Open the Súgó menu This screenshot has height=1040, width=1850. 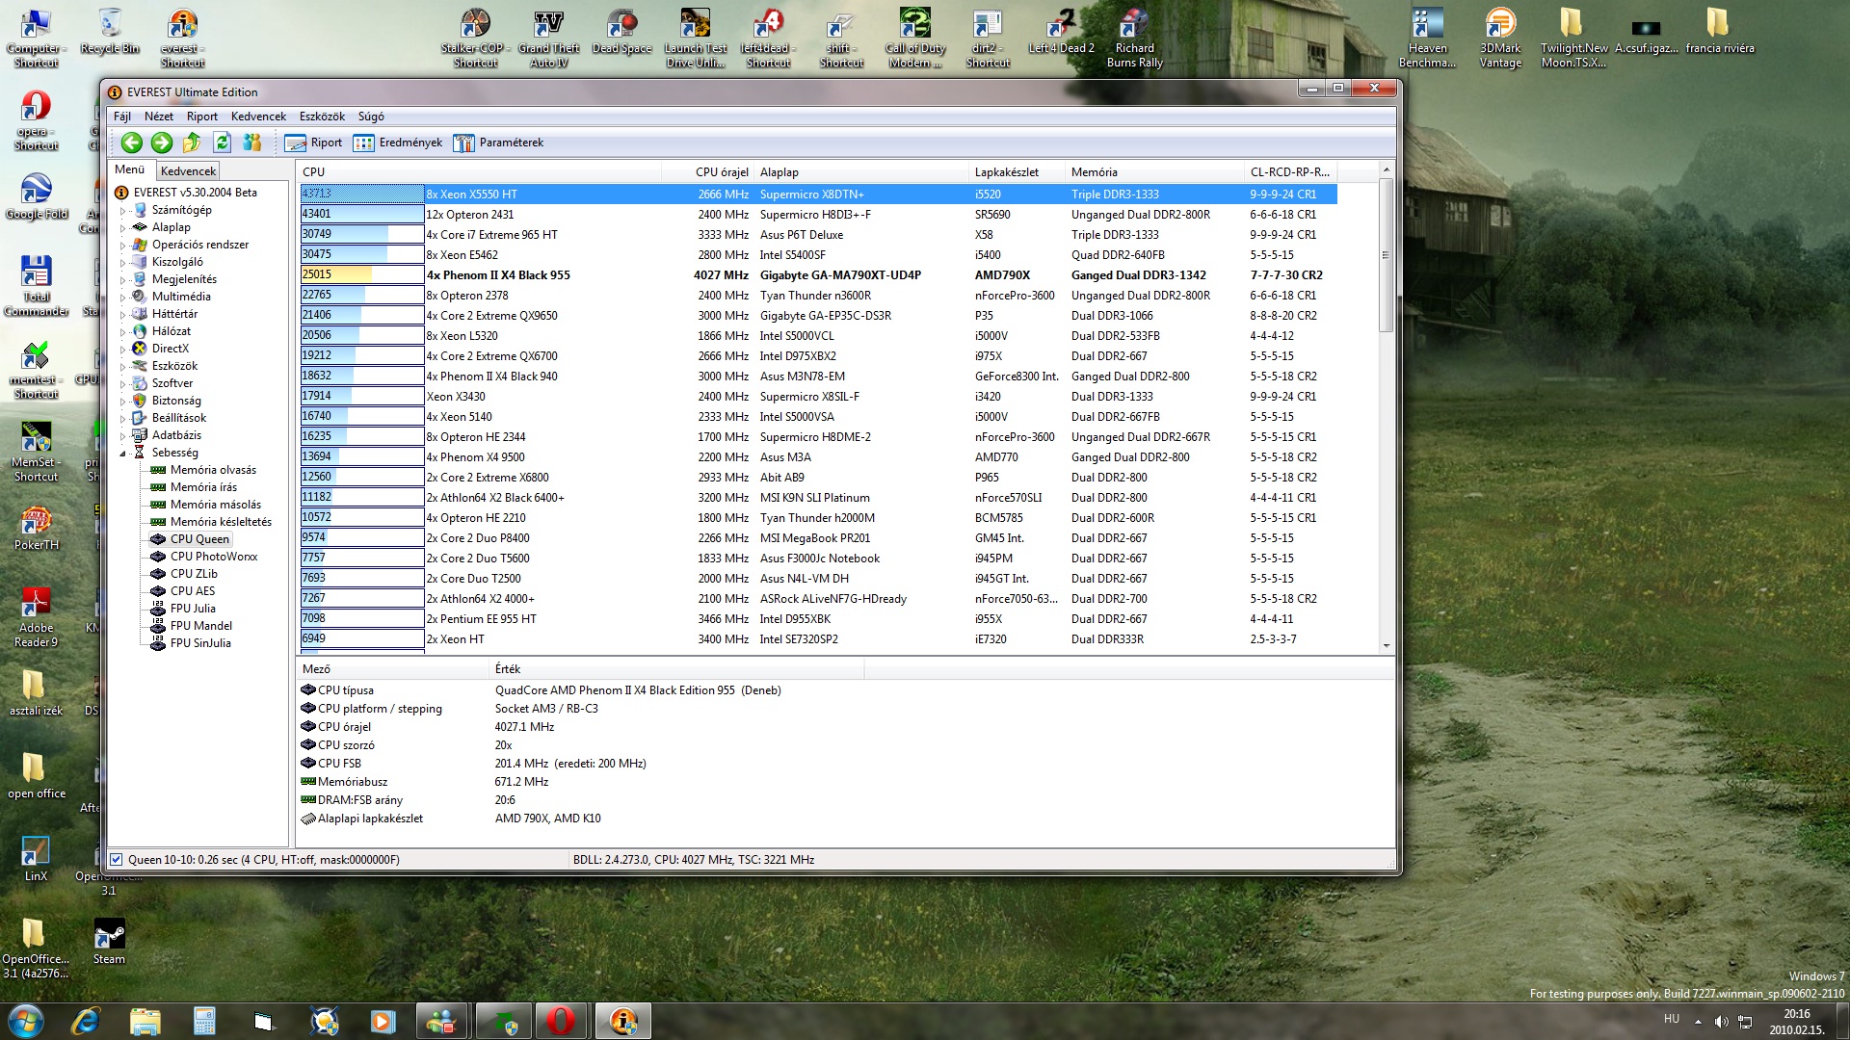click(x=371, y=117)
